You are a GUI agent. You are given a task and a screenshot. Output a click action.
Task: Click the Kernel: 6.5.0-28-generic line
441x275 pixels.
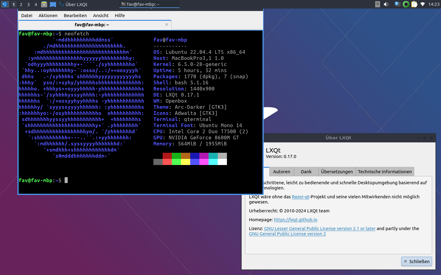click(190, 64)
